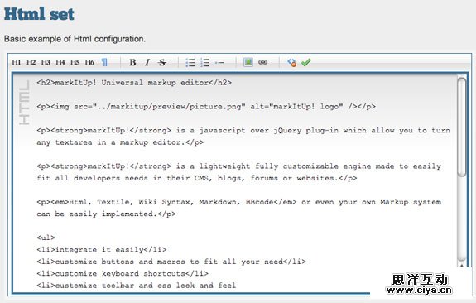476x303 pixels.
Task: Click inside the HTML textarea on h2 line
Action: click(134, 83)
